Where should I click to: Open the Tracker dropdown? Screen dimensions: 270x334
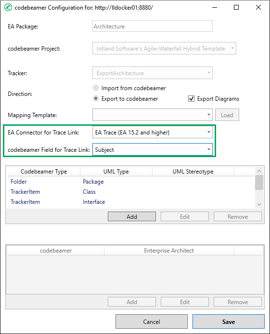pos(153,73)
